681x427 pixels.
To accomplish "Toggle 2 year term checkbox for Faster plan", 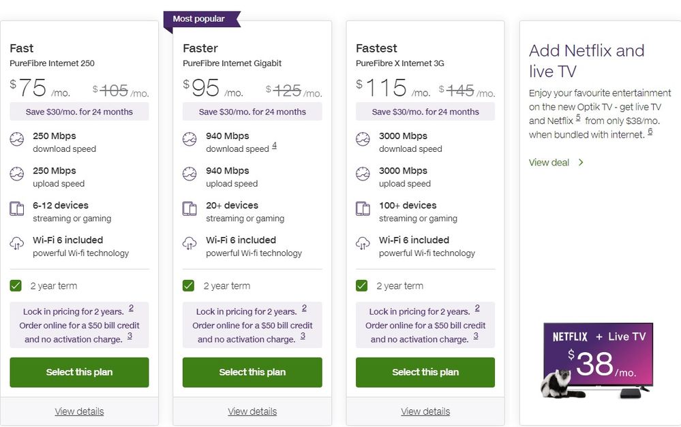I will coord(189,285).
